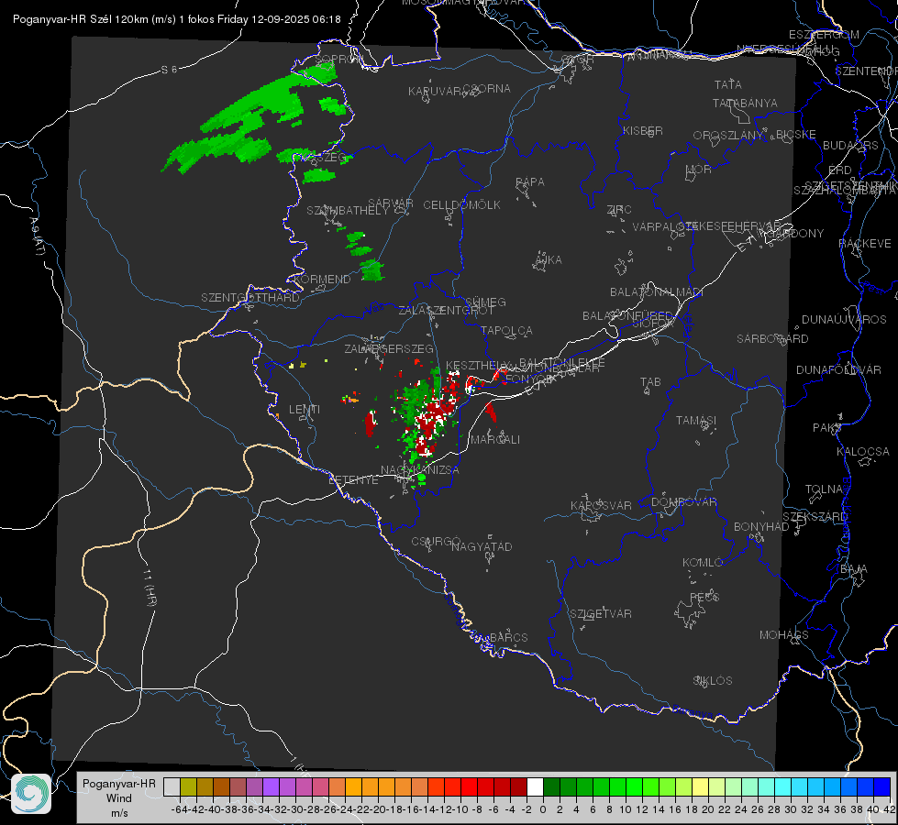Viewport: 898px width, 825px height.
Task: Click the NAGYATÁD town label
Action: click(482, 546)
